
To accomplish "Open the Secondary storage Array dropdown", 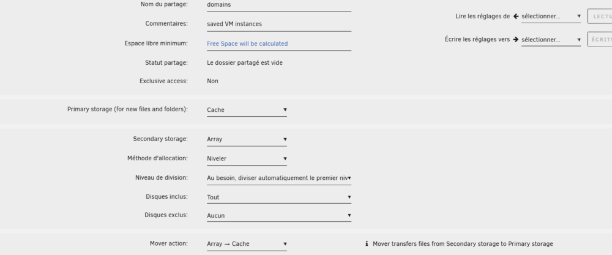I will click(247, 139).
